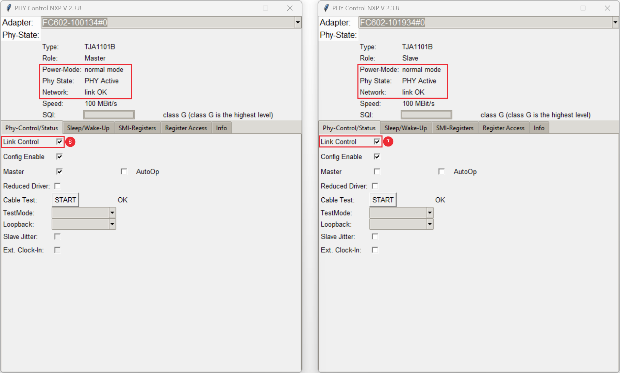
Task: Enable the Master checkbox on the right window
Action: pyautogui.click(x=377, y=171)
